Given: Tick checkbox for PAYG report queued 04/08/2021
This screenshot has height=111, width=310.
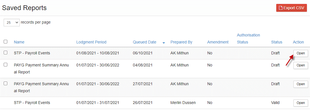Looking at the screenshot, I should [x=6, y=65].
